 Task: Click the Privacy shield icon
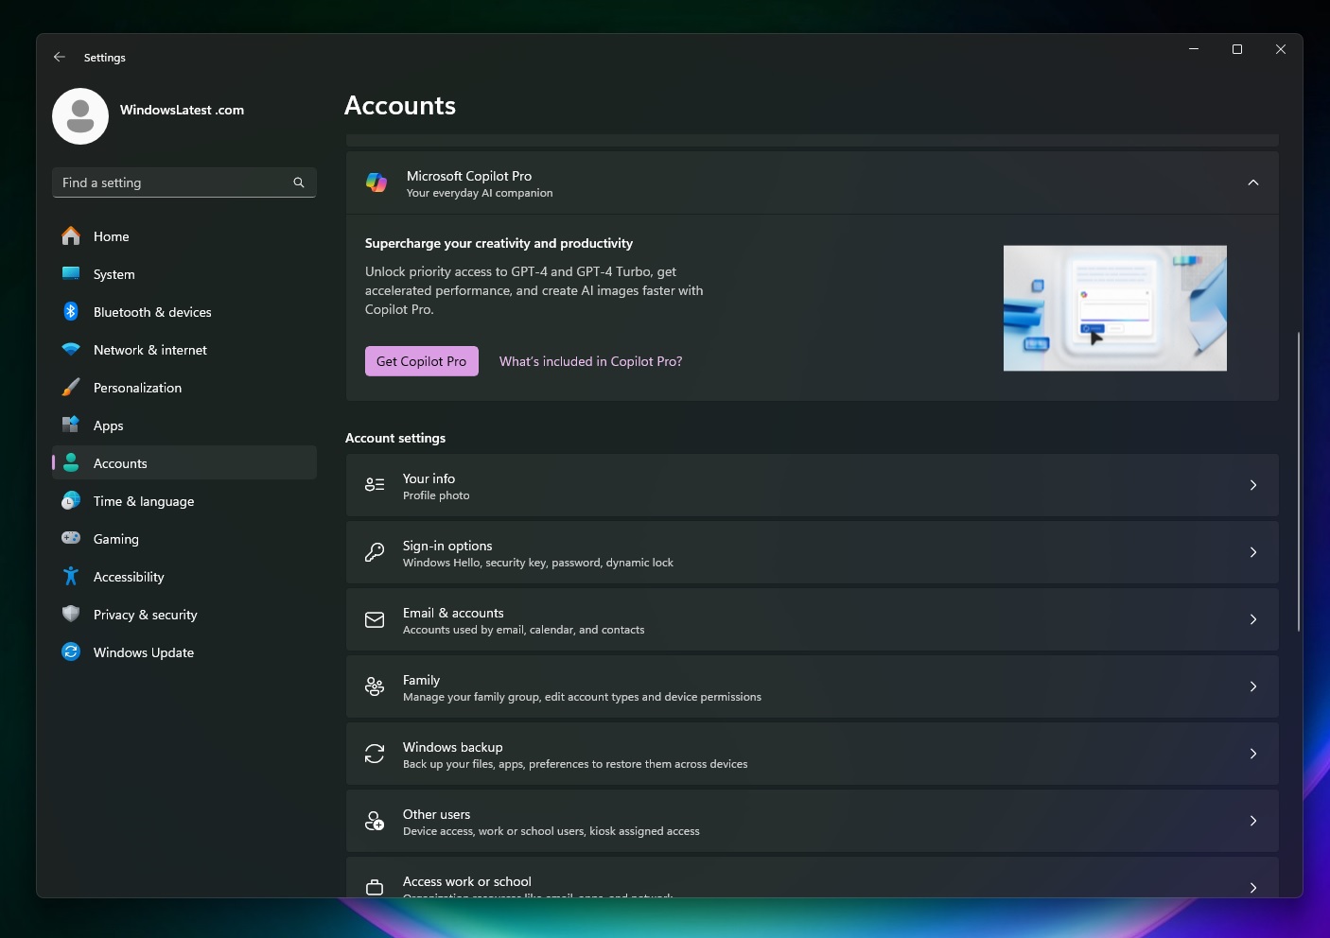tap(71, 614)
